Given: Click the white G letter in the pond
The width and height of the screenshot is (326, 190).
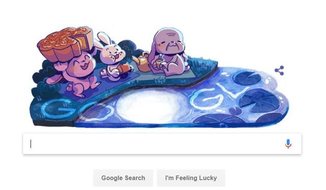Looking at the screenshot, I should tap(206, 99).
